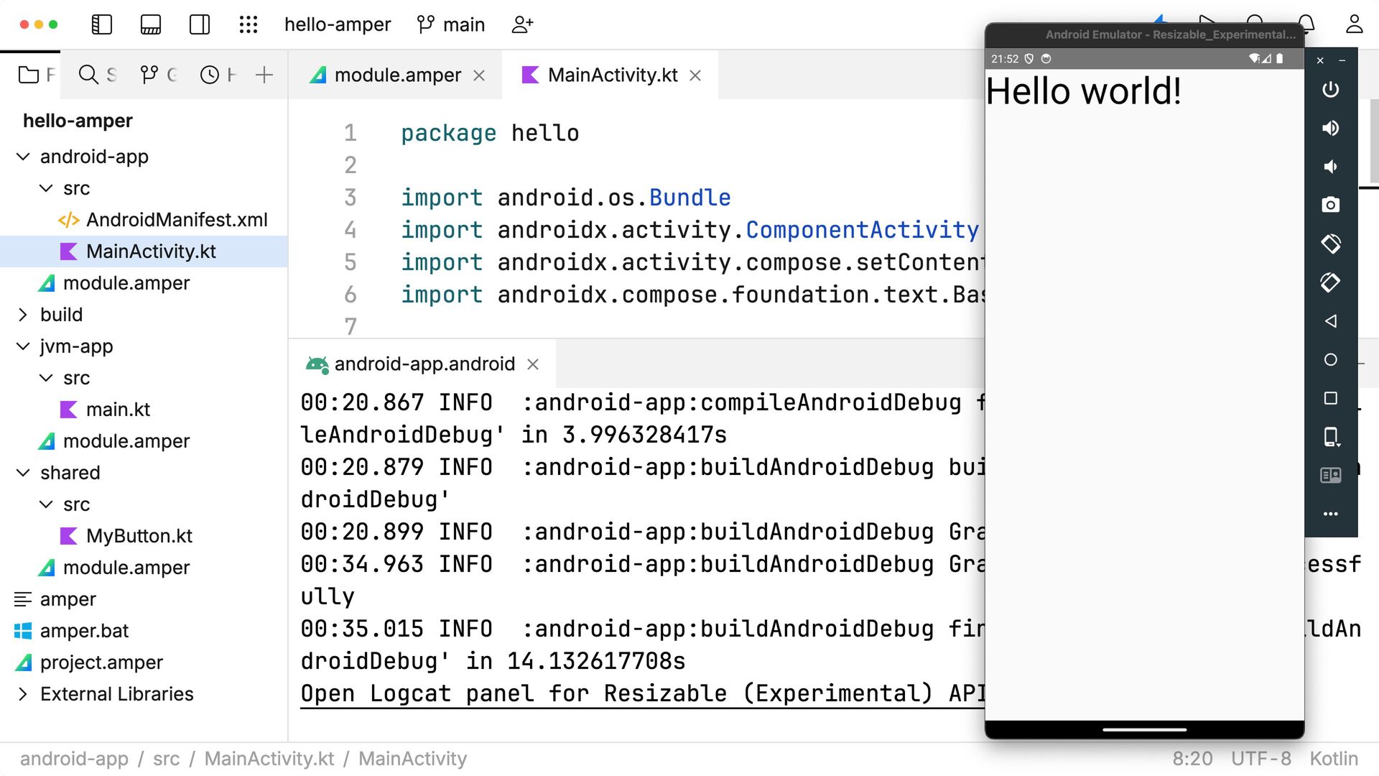Click the emulator volume up button
This screenshot has height=776, width=1379.
[1331, 128]
